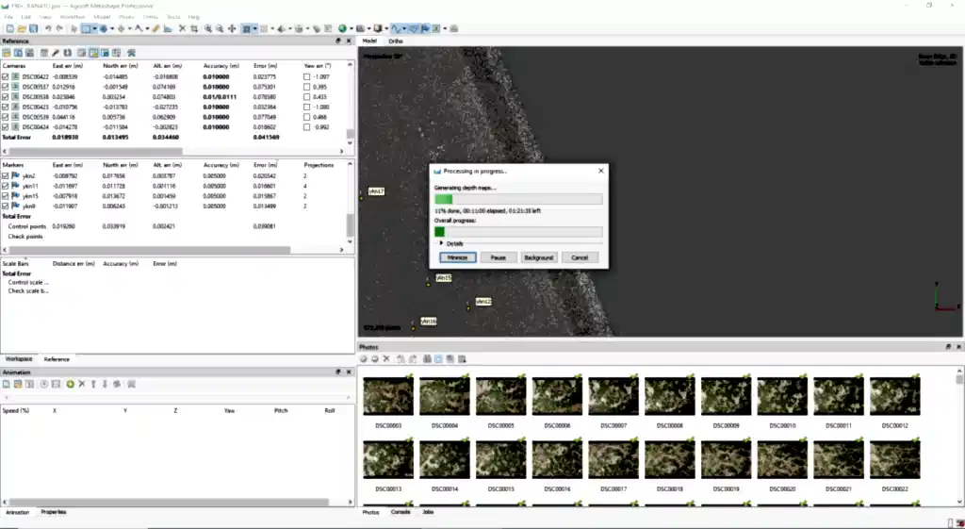
Task: Open the rectangle selection tool dropdown arrow
Action: 95,29
